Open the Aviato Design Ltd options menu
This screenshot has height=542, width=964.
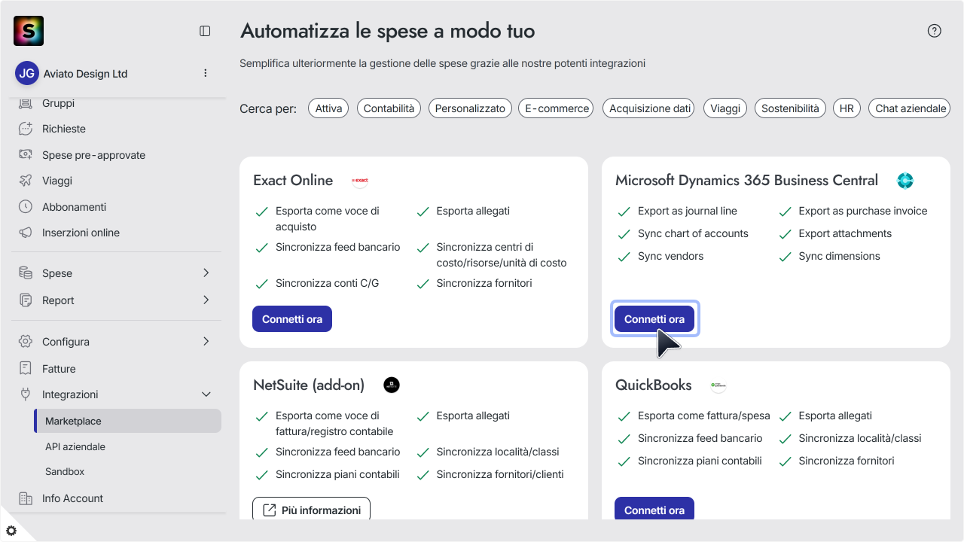coord(206,73)
